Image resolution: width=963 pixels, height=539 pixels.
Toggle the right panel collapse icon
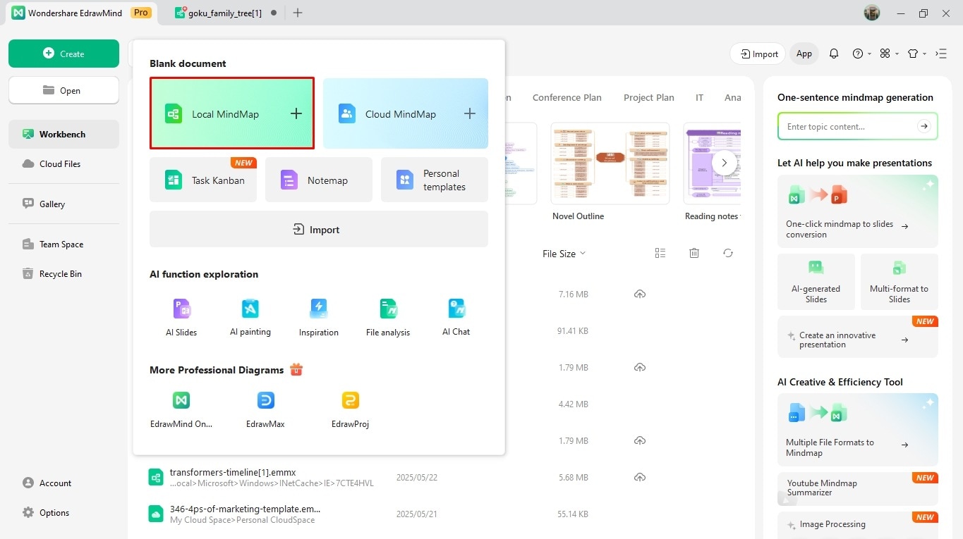point(941,54)
